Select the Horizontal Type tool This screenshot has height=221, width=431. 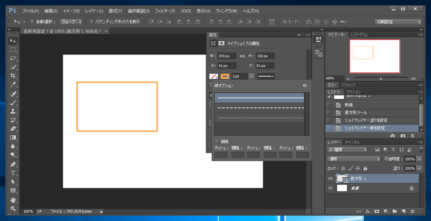point(13,173)
